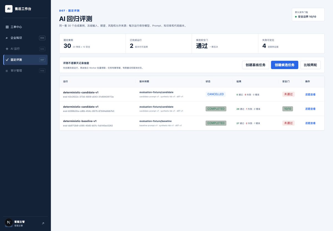Click the 失败可定位 stat card
This screenshot has height=231, width=333.
pyautogui.click(x=291, y=44)
